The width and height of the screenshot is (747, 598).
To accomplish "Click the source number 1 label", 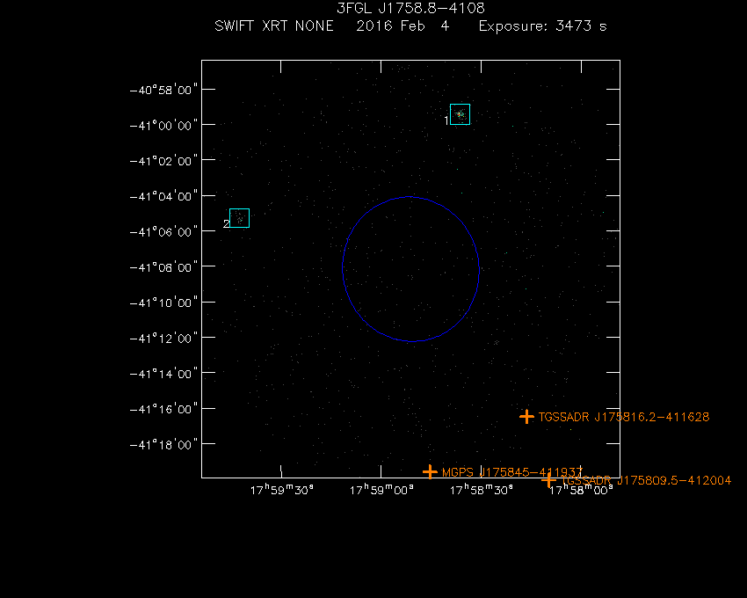I will [446, 120].
